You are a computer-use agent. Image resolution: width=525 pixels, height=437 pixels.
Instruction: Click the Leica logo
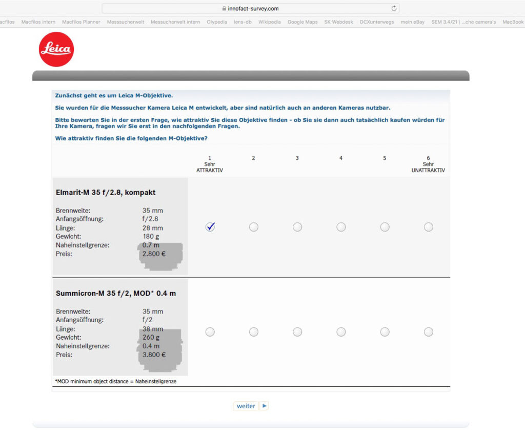[x=56, y=49]
